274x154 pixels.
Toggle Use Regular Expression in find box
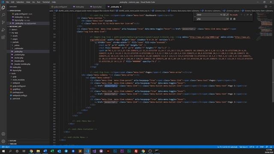[227, 15]
